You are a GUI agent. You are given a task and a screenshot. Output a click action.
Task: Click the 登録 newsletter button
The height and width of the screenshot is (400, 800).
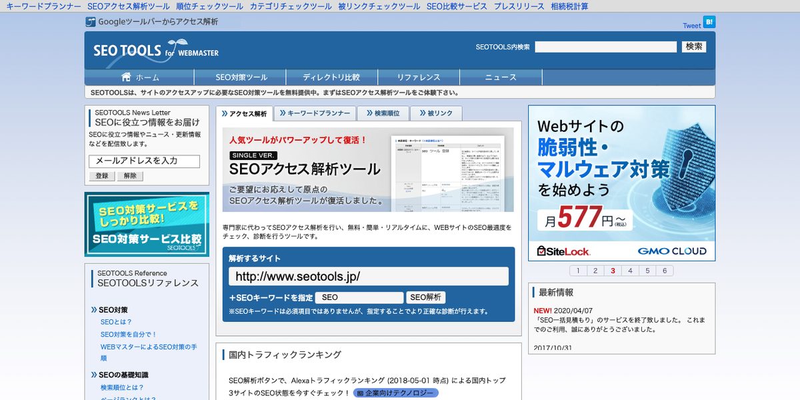101,176
